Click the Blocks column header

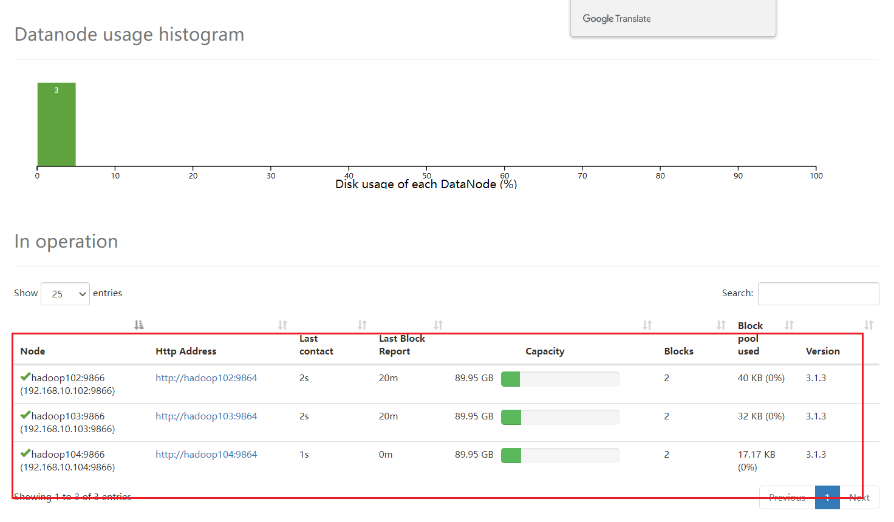coord(678,351)
